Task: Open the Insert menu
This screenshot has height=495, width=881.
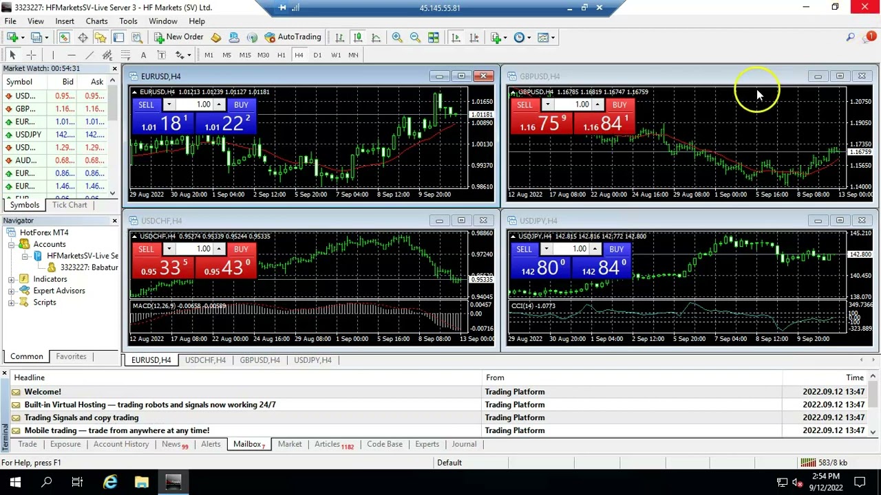Action: pyautogui.click(x=65, y=21)
